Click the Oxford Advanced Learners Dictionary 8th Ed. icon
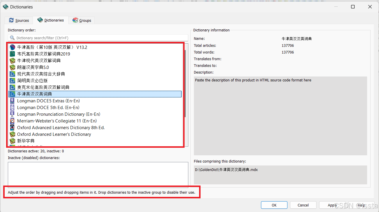Image resolution: width=379 pixels, height=212 pixels. point(12,127)
